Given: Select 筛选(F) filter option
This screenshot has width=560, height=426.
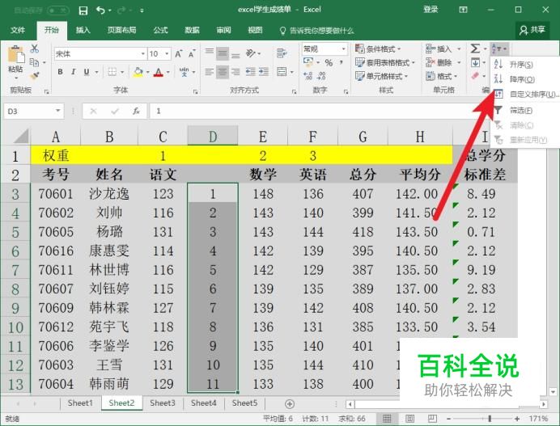Looking at the screenshot, I should click(x=521, y=110).
